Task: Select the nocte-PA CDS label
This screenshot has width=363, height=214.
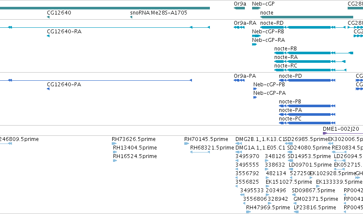Action: pyautogui.click(x=290, y=110)
